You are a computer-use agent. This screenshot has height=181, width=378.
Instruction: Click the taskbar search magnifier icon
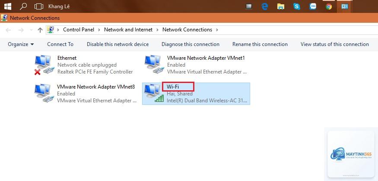pyautogui.click(x=23, y=6)
